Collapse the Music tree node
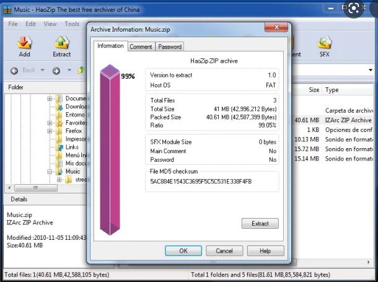The height and width of the screenshot is (282, 378). 50,172
